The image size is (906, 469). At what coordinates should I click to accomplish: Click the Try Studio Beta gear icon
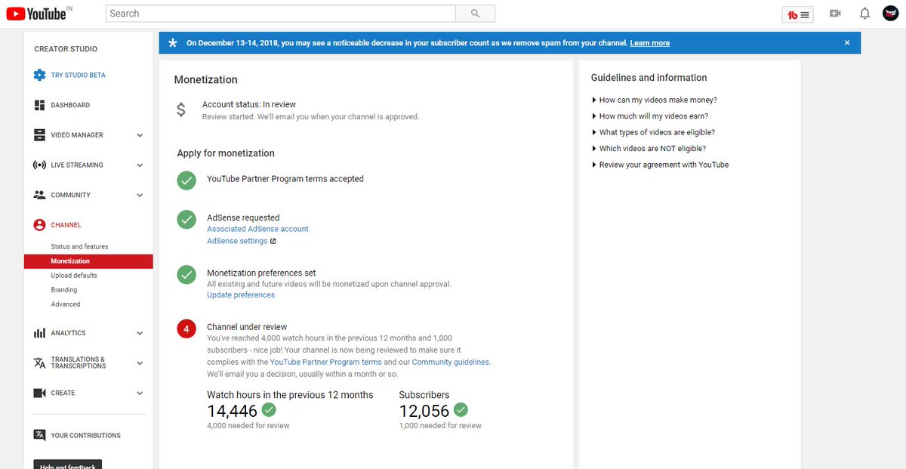(x=39, y=75)
